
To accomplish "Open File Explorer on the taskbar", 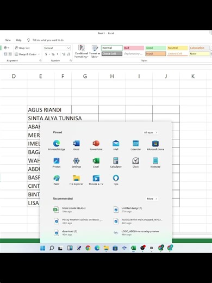I will tap(106, 248).
